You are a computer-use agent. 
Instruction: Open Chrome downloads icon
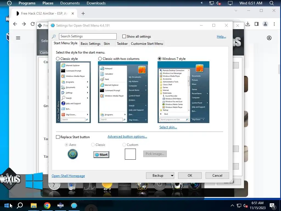click(248, 24)
